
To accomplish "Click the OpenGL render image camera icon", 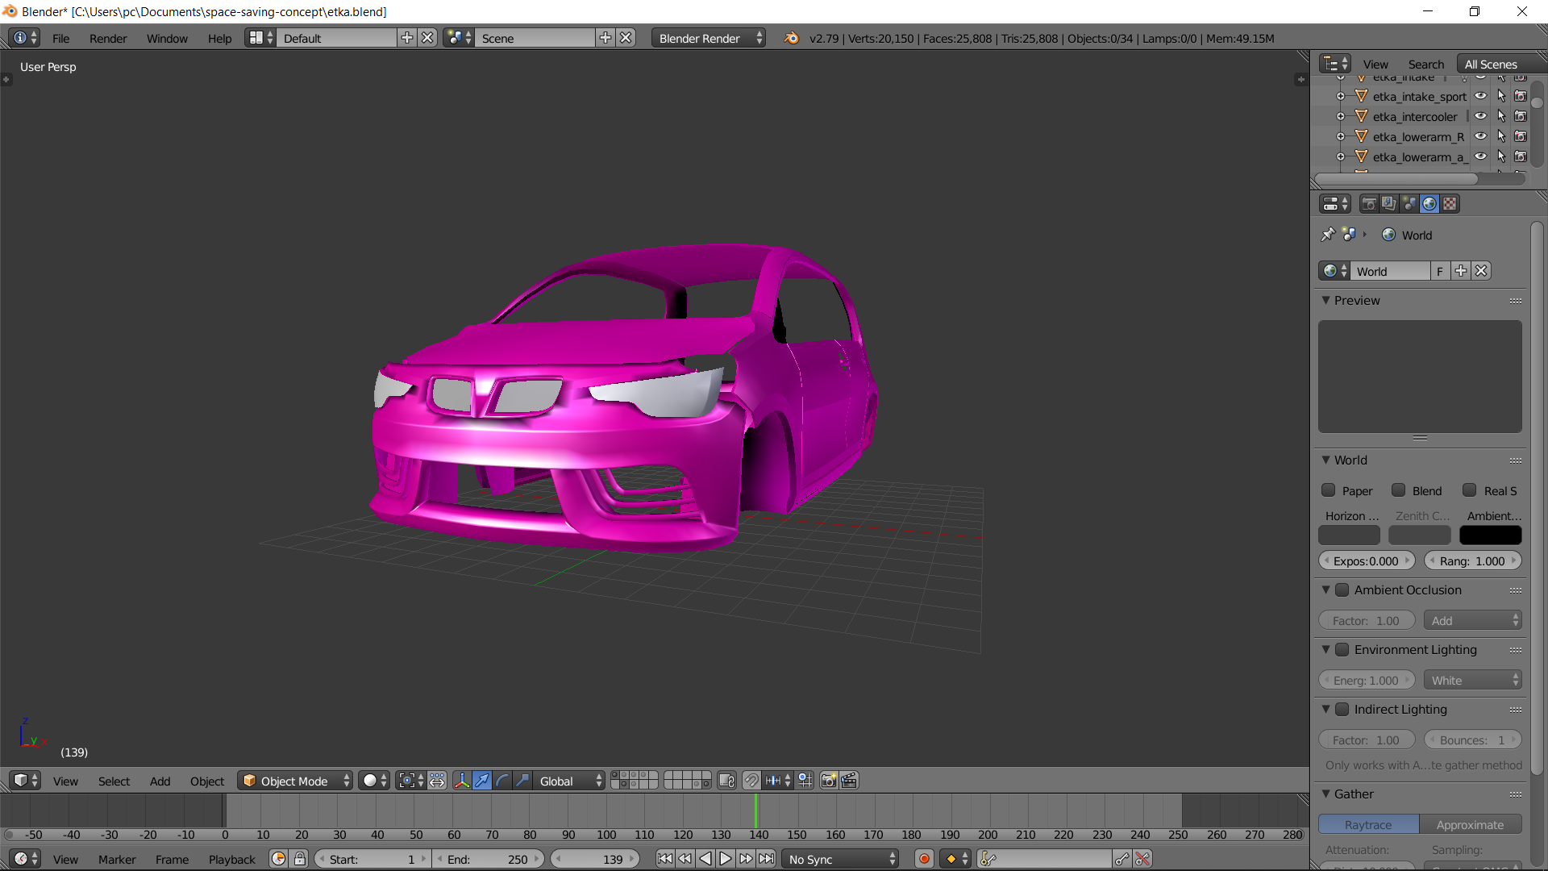I will (828, 781).
